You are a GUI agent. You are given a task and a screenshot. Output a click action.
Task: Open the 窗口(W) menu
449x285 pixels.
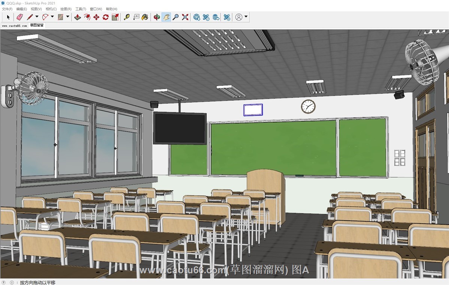coord(96,9)
